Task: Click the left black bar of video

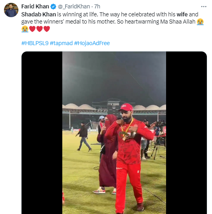Action: click(42, 133)
